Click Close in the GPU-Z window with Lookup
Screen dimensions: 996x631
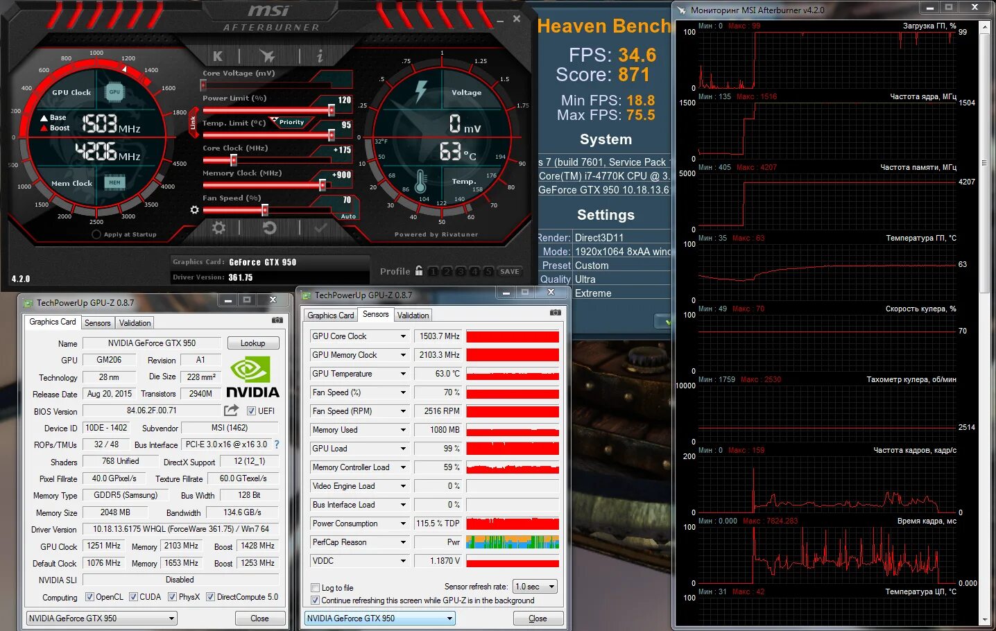[259, 619]
